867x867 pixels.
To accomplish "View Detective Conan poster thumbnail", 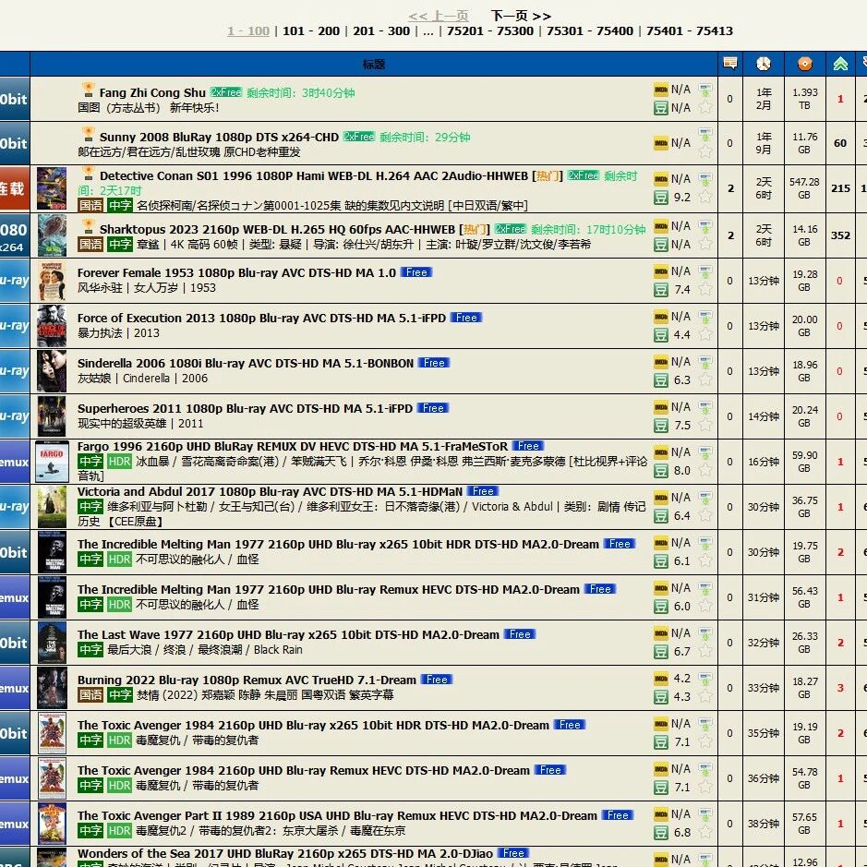I will [x=52, y=188].
